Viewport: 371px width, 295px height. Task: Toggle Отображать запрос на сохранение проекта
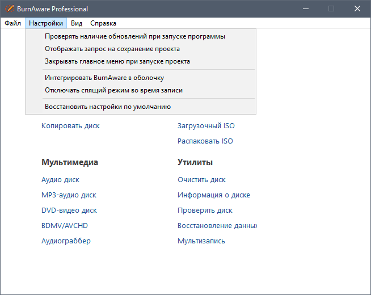[141, 49]
